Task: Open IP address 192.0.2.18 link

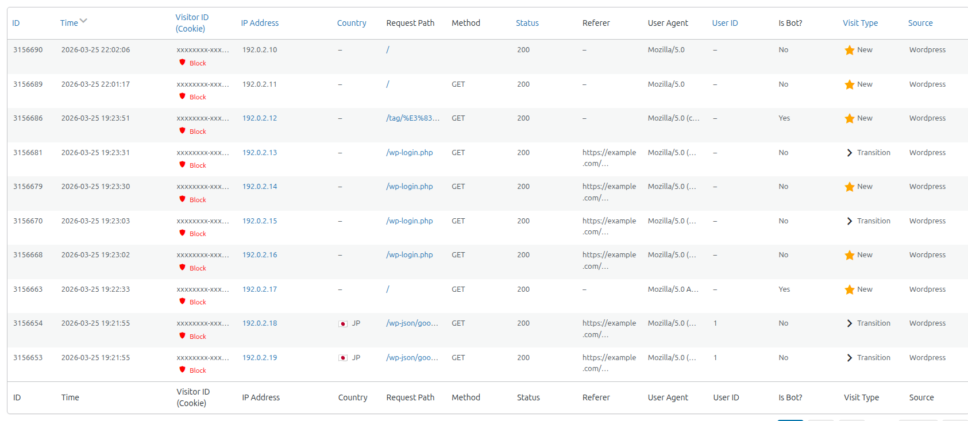Action: point(260,323)
